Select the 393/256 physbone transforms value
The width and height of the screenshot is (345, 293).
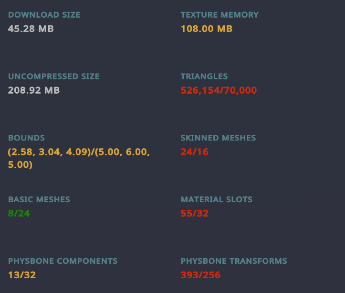[x=200, y=275]
